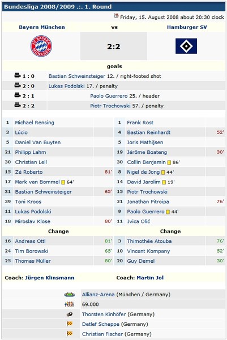Click David Jarolim's yellow card icon

click(x=164, y=182)
